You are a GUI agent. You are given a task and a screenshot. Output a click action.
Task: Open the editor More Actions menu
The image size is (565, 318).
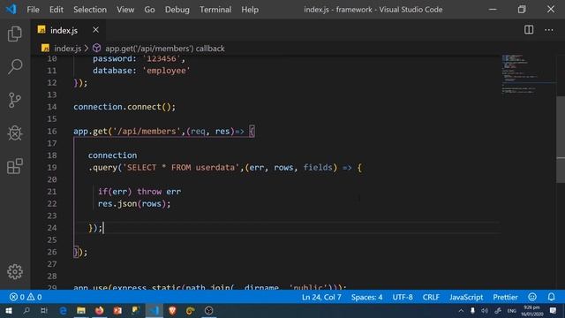[x=549, y=30]
